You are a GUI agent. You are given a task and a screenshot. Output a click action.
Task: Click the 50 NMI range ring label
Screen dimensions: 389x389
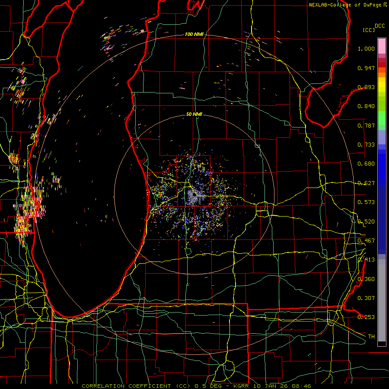point(194,115)
